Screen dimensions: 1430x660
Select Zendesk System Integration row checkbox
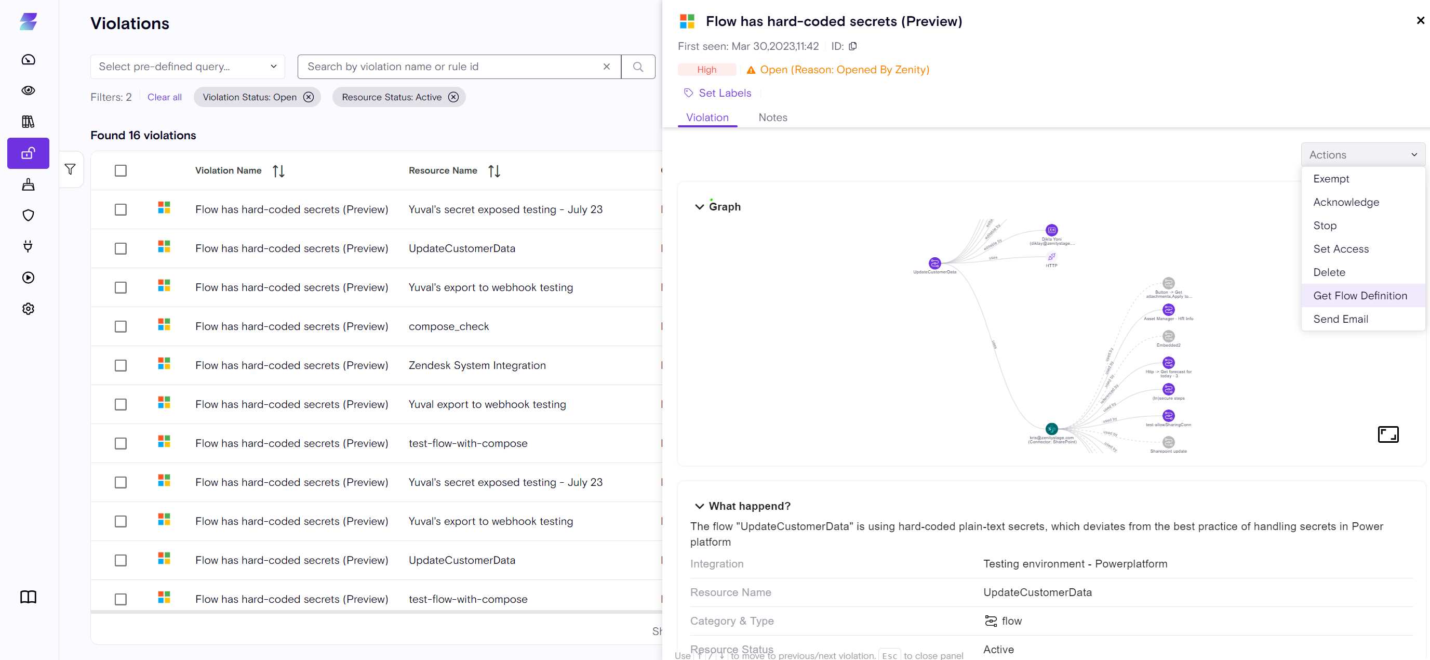(x=121, y=365)
